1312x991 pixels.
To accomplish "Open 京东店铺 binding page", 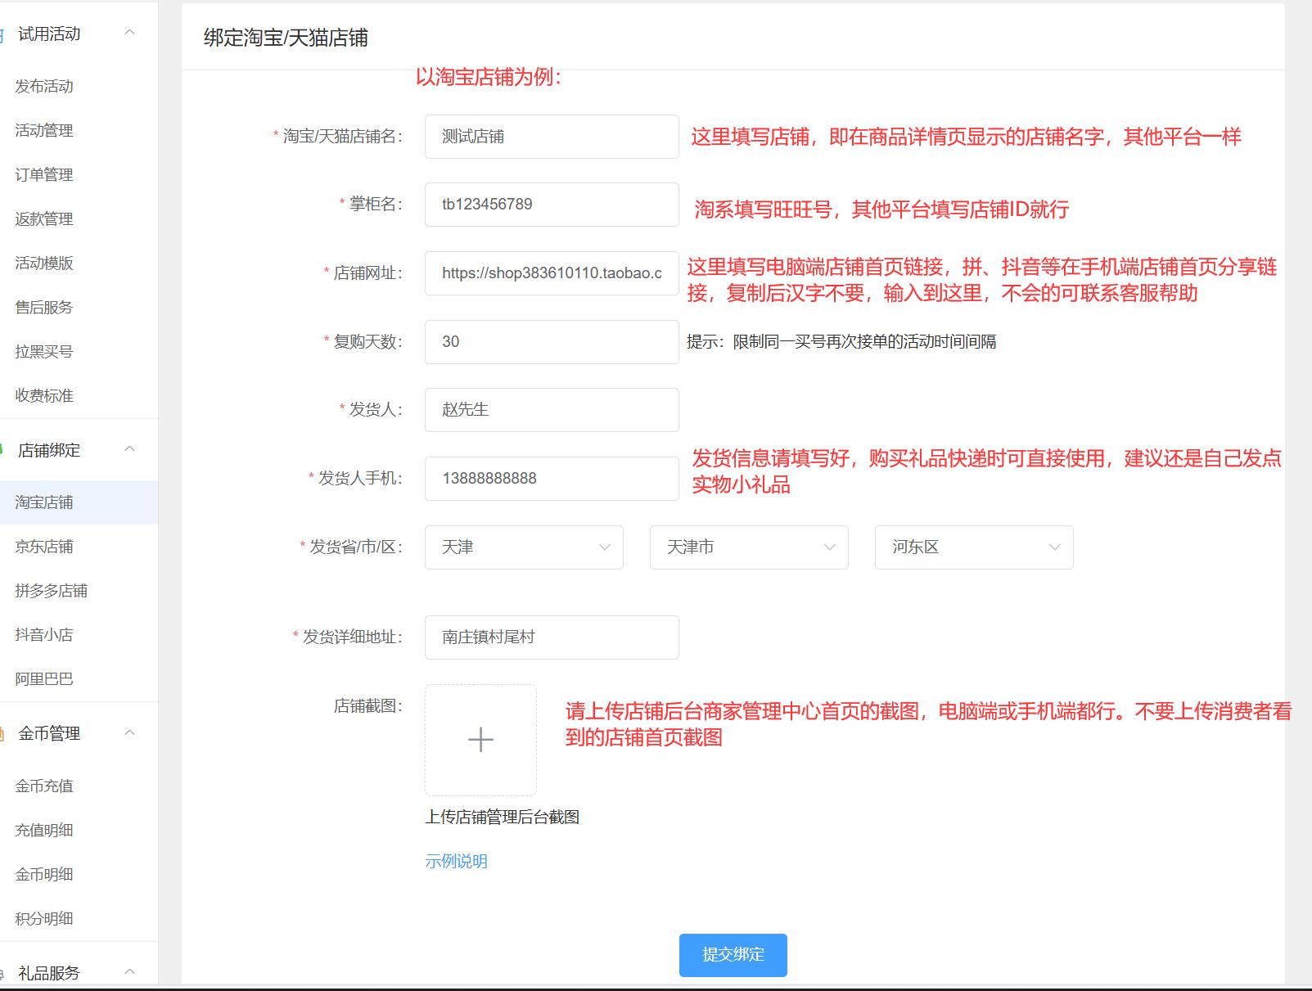I will pos(44,547).
